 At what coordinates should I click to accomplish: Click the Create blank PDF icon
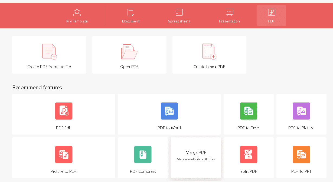pyautogui.click(x=209, y=52)
